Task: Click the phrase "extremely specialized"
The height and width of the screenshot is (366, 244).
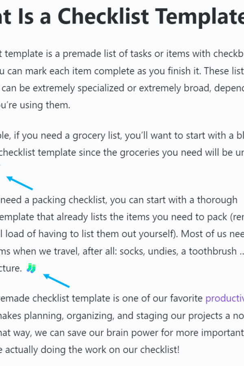Action: click(78, 88)
